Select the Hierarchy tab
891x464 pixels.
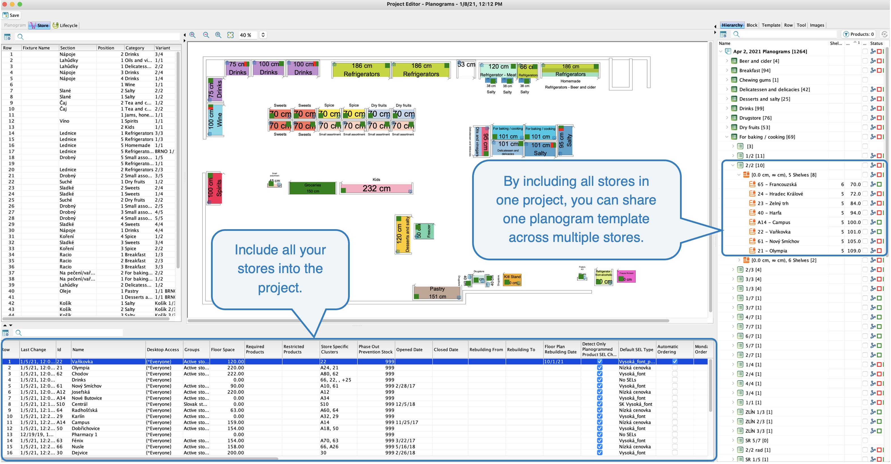coord(732,25)
